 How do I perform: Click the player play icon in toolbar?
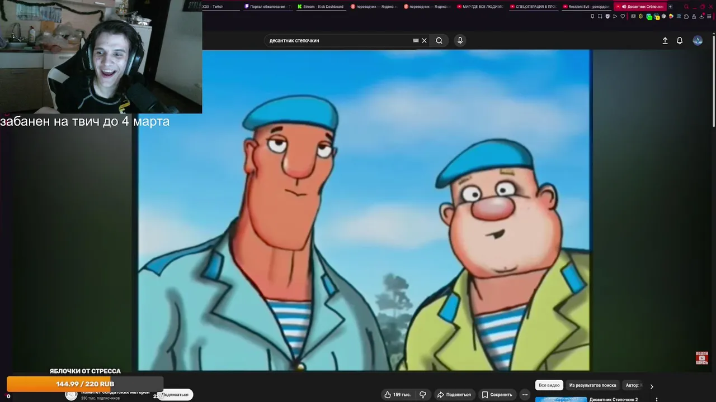pyautogui.click(x=615, y=16)
